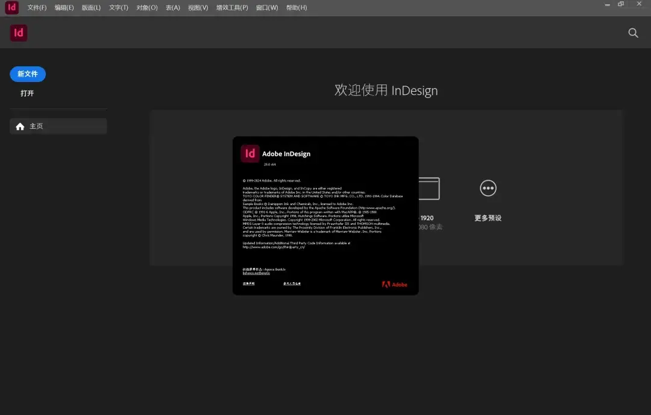Click the 参与人员名单 credits link
The height and width of the screenshot is (415, 651).
[292, 283]
